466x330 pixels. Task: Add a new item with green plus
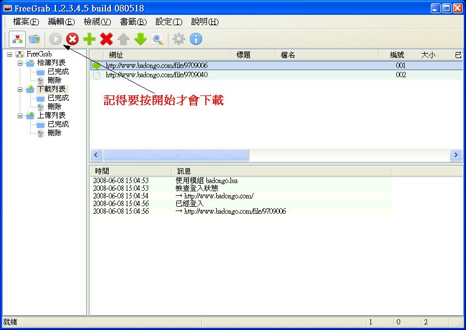[x=89, y=39]
